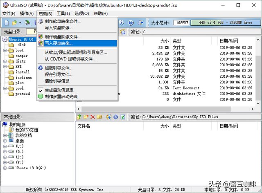This screenshot has width=262, height=193.
Task: Click the shield icon of 制作硬盘映像文件
Action: tap(41, 37)
